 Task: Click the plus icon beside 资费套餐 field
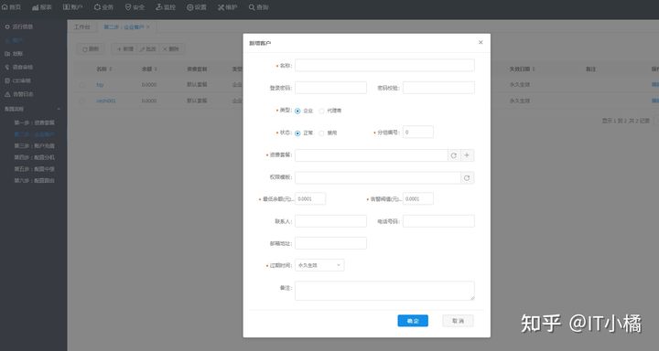coord(467,155)
